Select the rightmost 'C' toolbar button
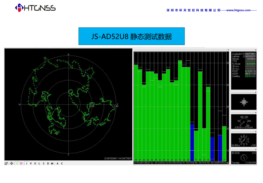Screen dimensions: 263x183 click(x=62, y=163)
